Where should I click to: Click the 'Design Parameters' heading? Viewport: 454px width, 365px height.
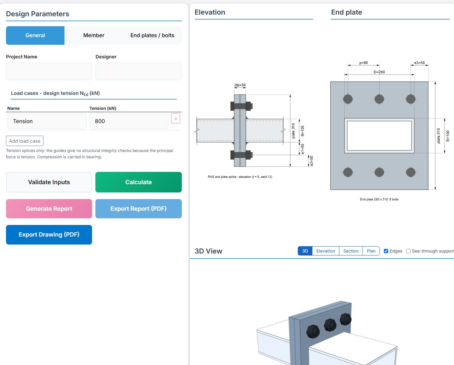point(38,14)
